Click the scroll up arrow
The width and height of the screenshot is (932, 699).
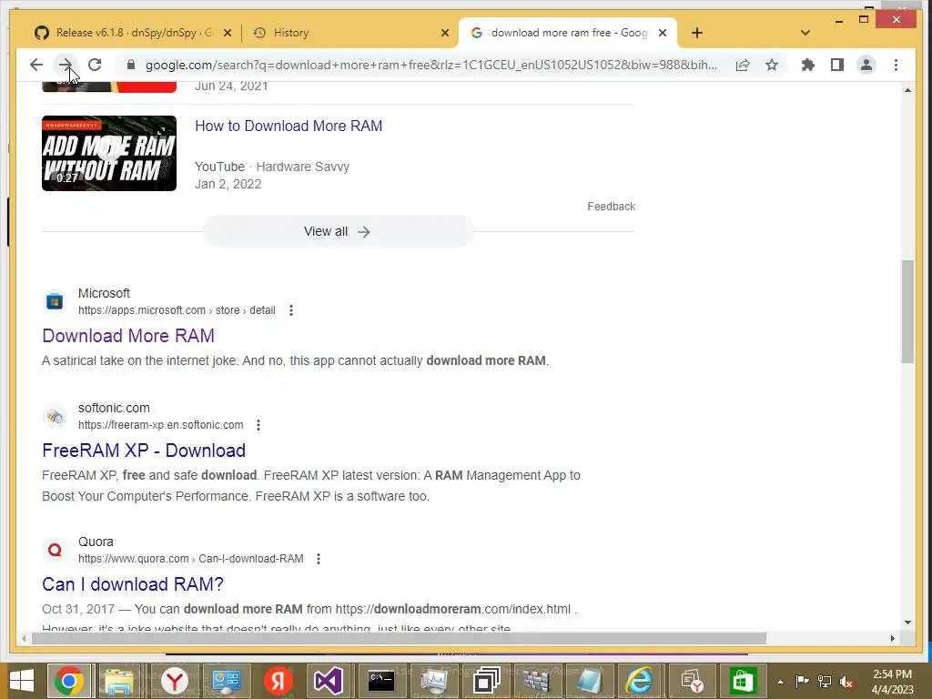907,90
